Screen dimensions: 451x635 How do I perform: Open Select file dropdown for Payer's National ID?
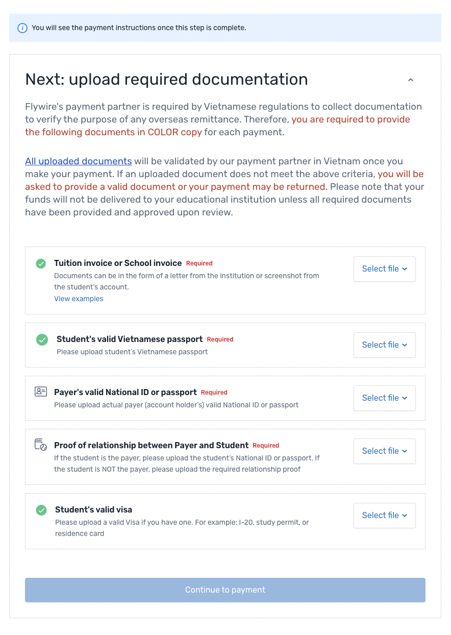pos(384,398)
